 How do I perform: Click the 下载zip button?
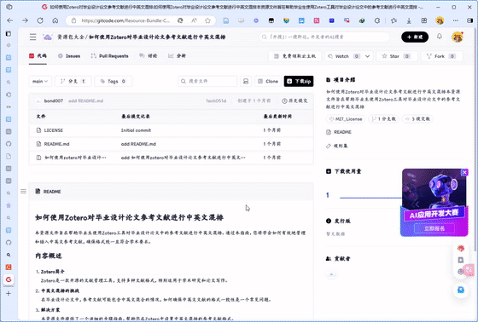coord(299,81)
